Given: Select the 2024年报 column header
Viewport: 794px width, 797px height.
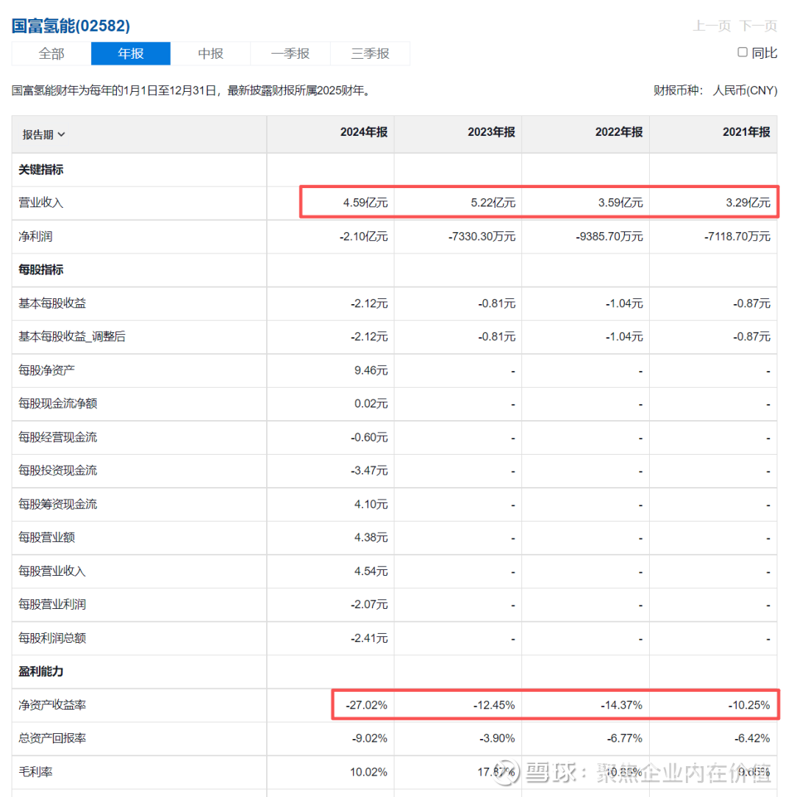Looking at the screenshot, I should pos(364,132).
